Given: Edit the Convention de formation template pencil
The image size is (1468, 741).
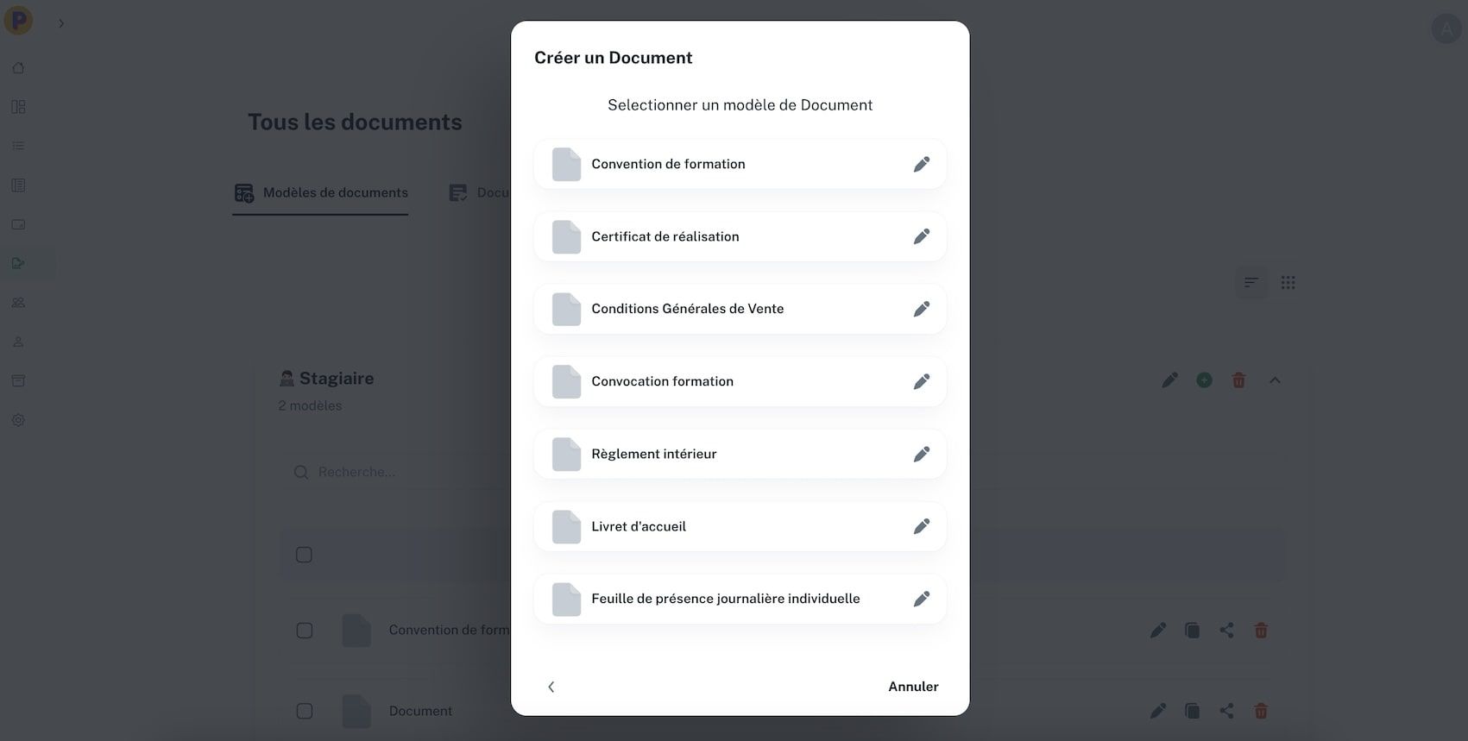Looking at the screenshot, I should [922, 164].
